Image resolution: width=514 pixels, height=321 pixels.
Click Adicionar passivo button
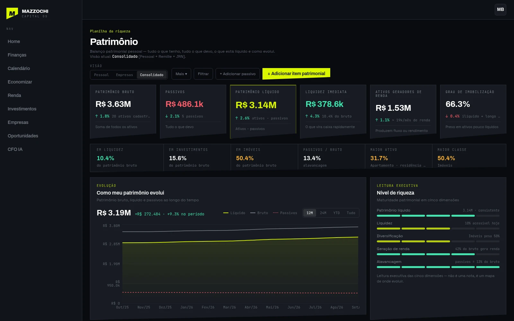coord(238,74)
